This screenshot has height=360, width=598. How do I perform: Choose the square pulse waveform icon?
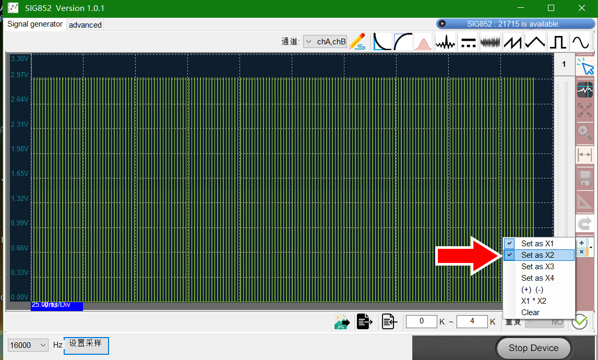(557, 42)
